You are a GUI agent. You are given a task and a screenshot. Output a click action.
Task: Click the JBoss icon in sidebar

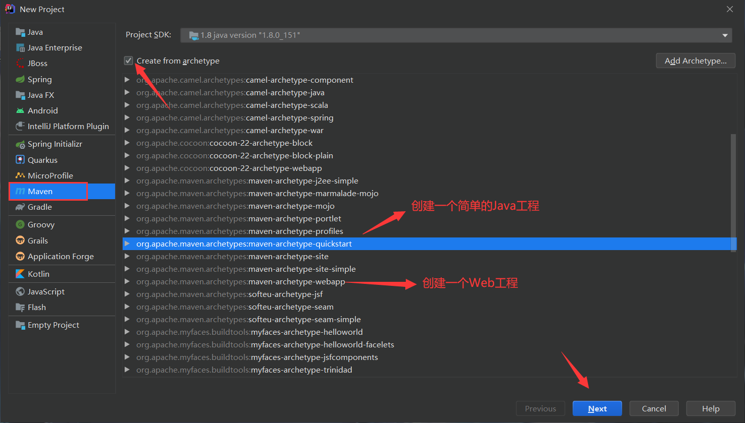pos(20,64)
